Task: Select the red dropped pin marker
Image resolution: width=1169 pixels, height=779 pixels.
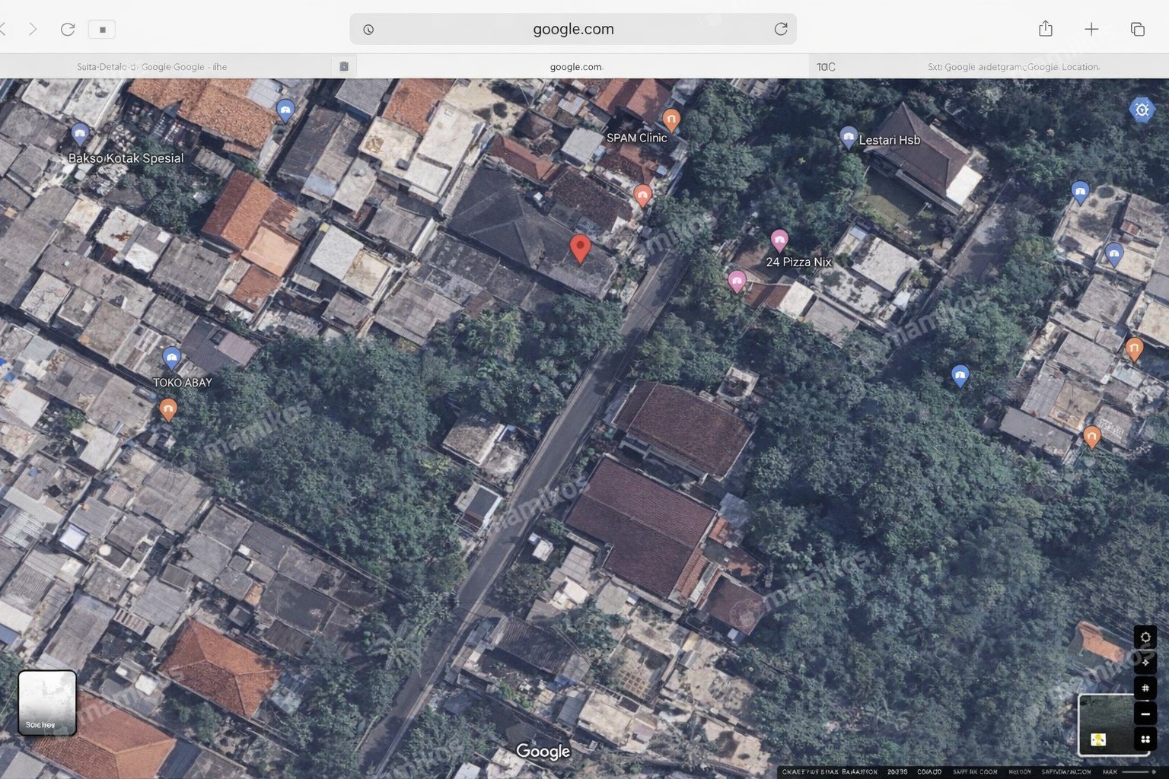Action: tap(580, 249)
